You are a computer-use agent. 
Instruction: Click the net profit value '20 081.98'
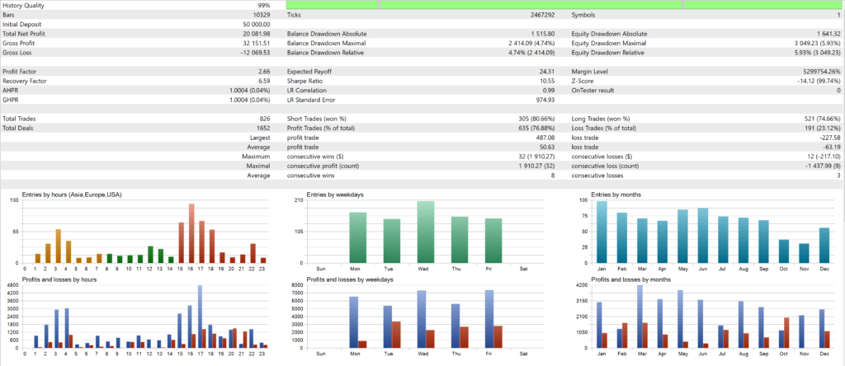coord(257,34)
